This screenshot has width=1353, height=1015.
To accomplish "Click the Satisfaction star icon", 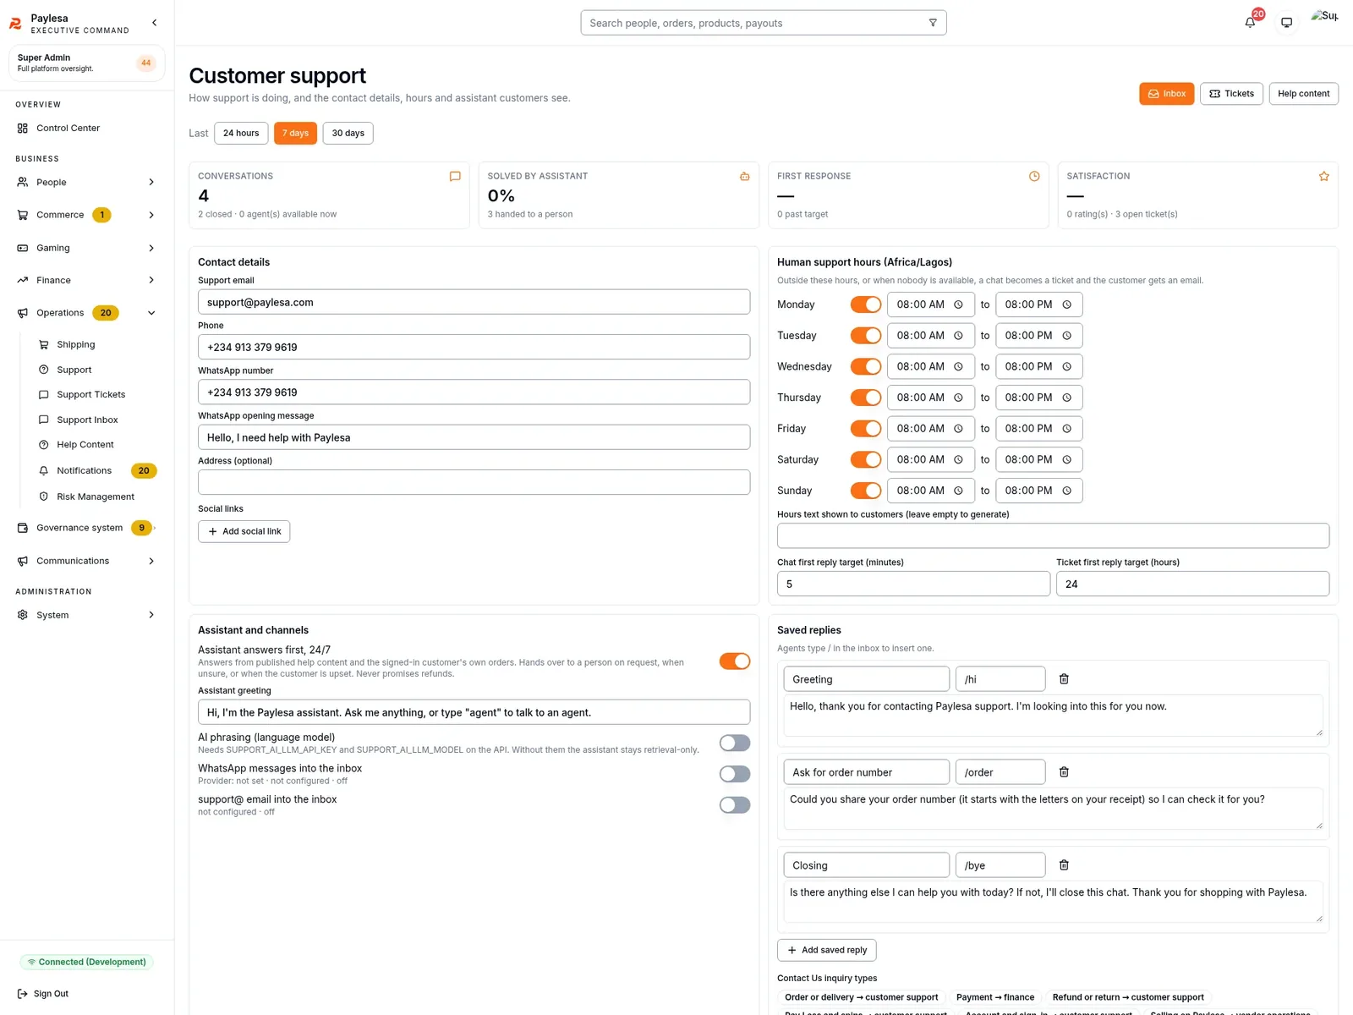I will tap(1323, 177).
